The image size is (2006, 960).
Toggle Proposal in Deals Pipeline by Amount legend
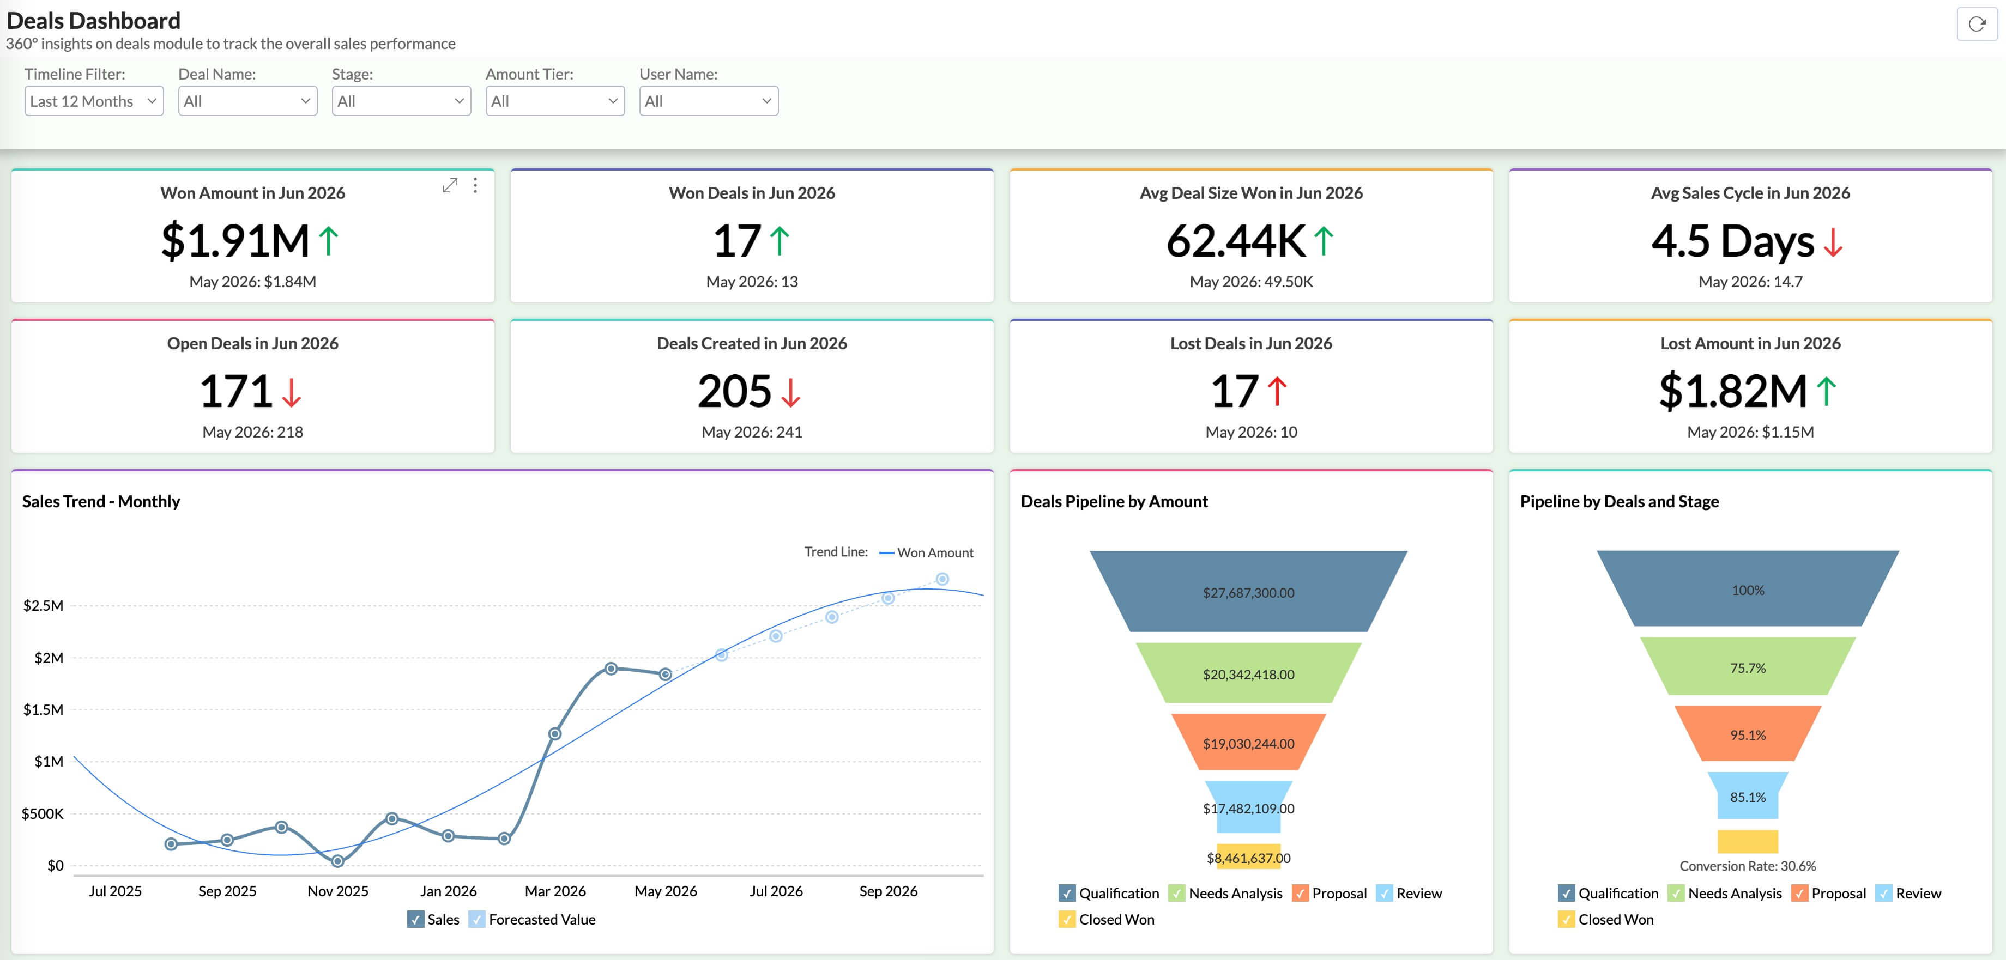(1300, 893)
